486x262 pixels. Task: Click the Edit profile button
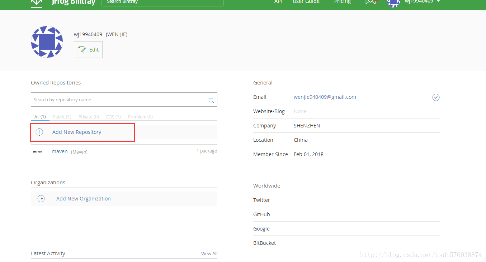(x=88, y=49)
